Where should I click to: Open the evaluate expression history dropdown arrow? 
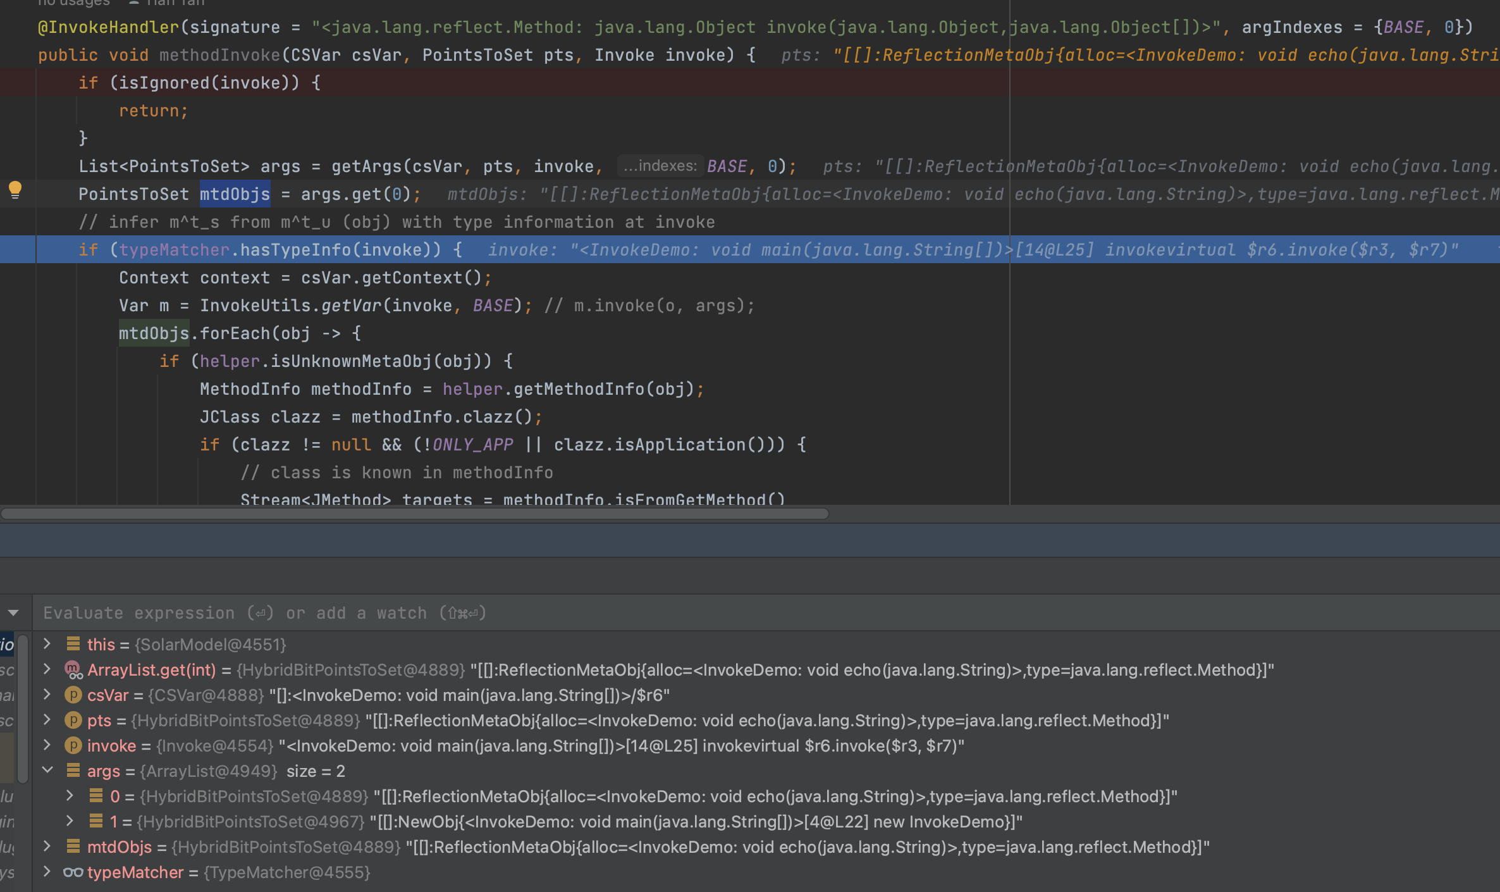[x=13, y=613]
